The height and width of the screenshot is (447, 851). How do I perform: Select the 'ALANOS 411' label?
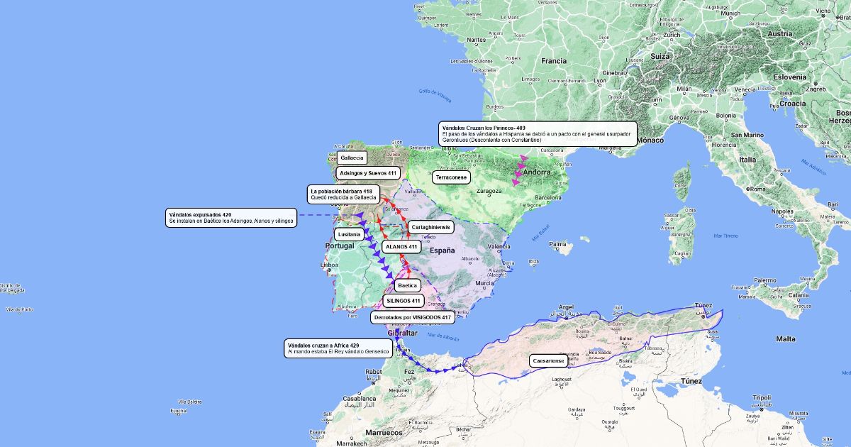coord(401,247)
